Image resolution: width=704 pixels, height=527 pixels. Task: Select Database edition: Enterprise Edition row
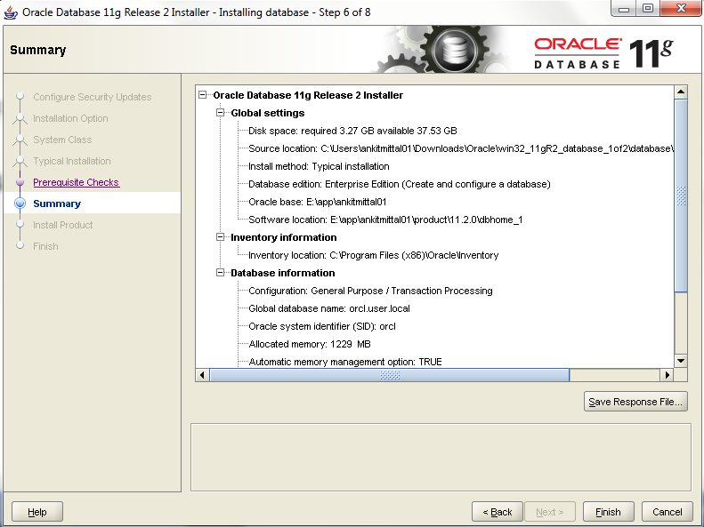(399, 184)
